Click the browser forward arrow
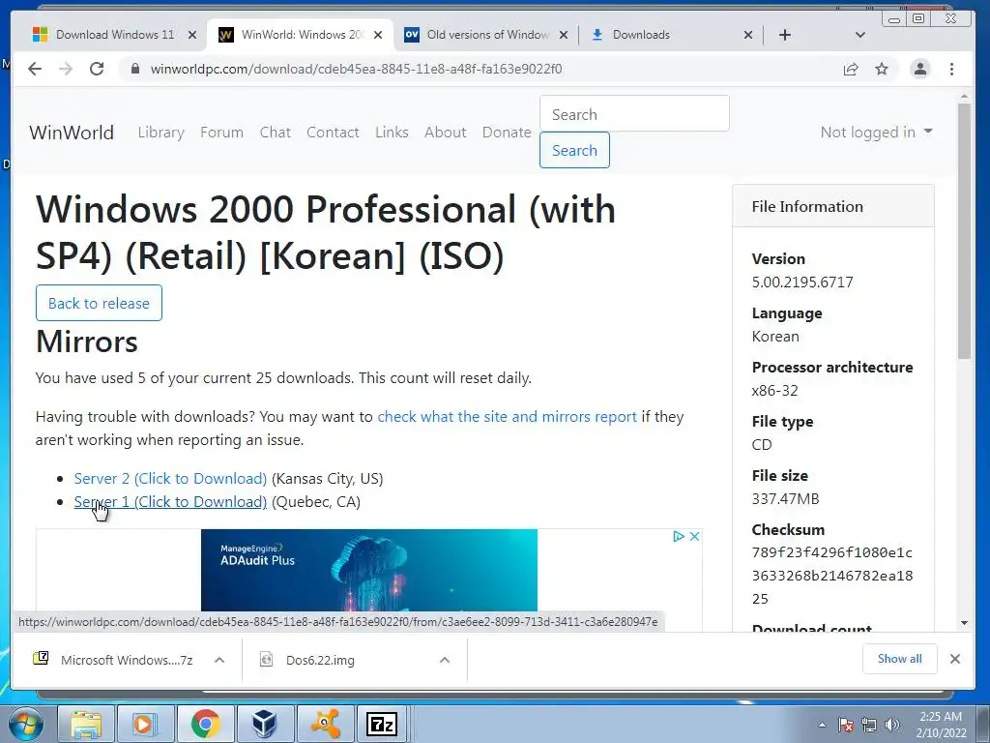 66,69
